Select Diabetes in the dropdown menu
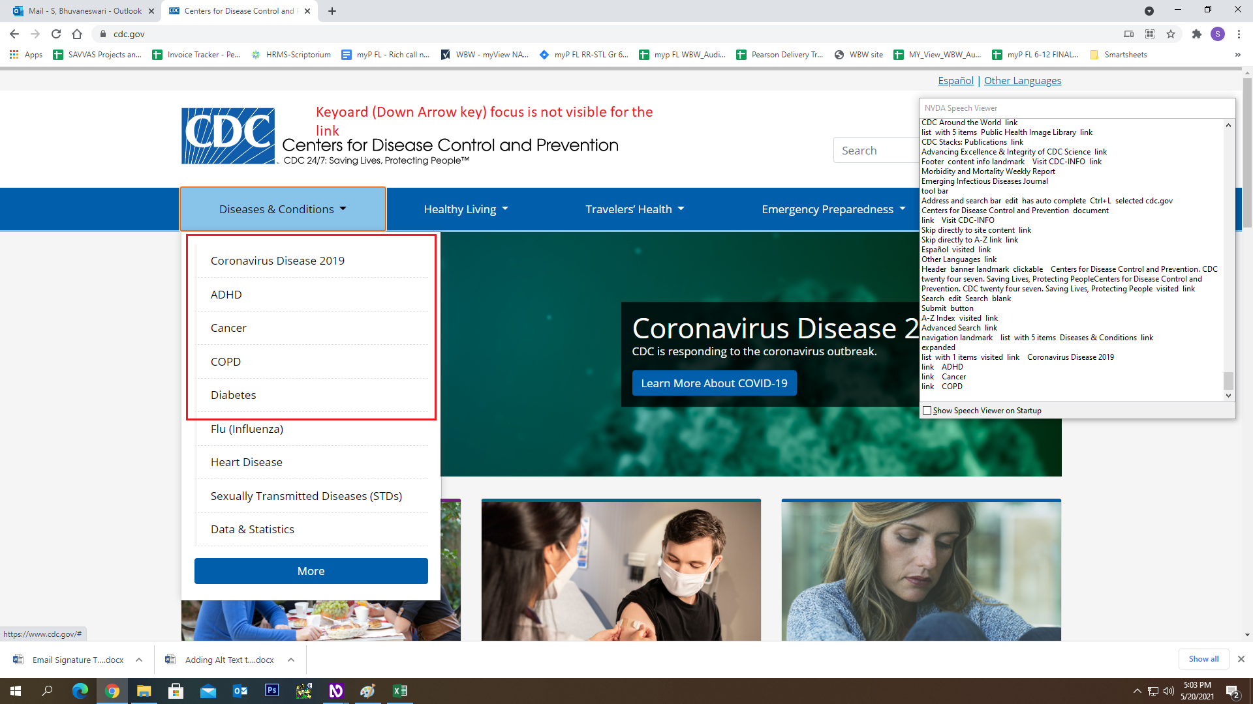This screenshot has height=704, width=1253. [x=313, y=395]
